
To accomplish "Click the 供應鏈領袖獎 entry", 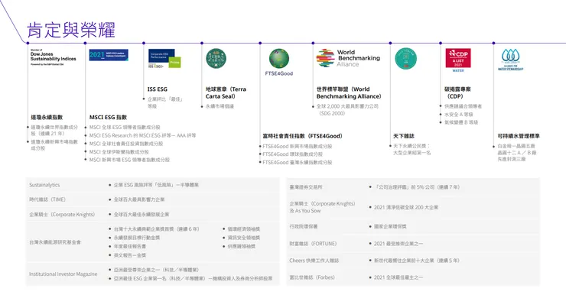I will tap(241, 246).
